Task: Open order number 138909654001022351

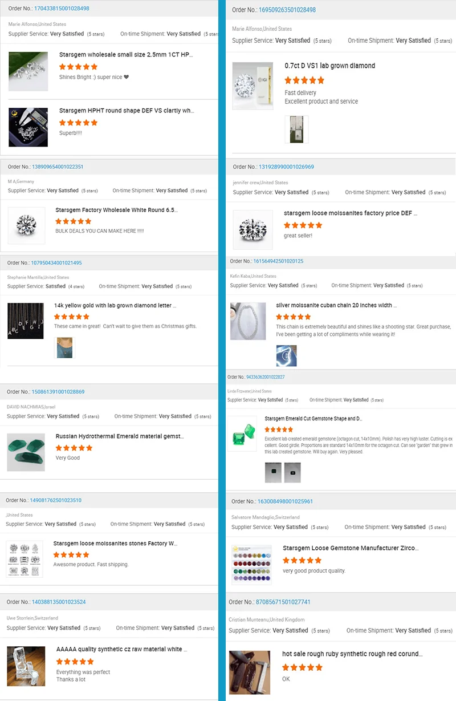Action: 57,167
